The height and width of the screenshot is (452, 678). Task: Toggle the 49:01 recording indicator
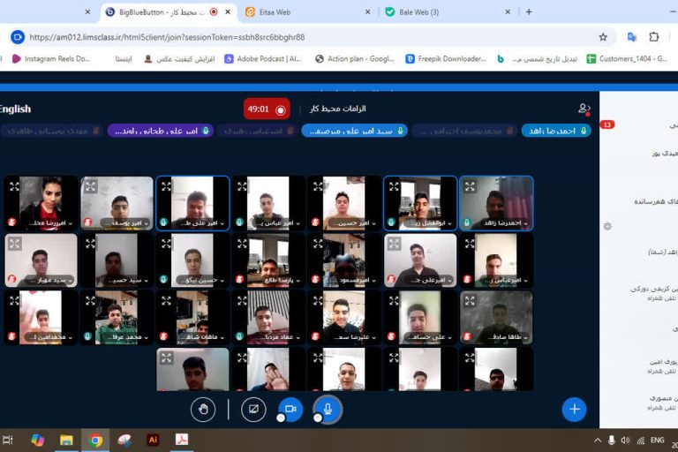267,109
